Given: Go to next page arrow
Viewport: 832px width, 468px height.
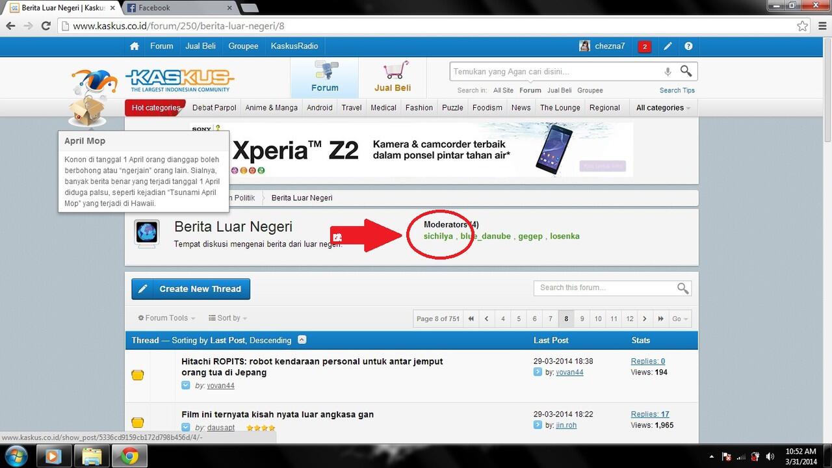Looking at the screenshot, I should tap(645, 318).
